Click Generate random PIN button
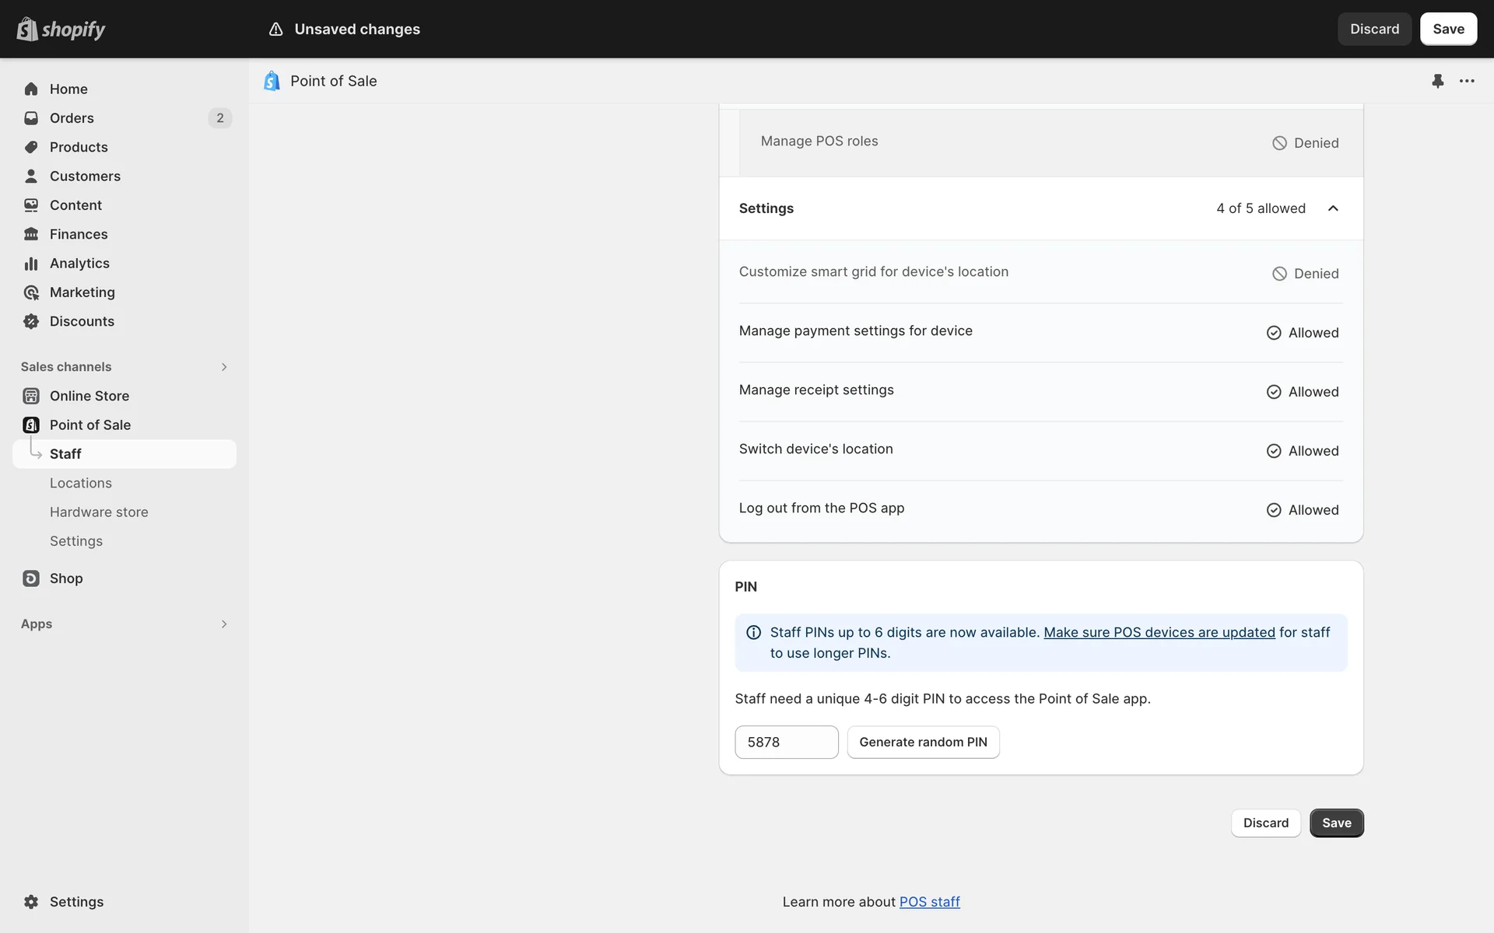Image resolution: width=1494 pixels, height=933 pixels. tap(923, 743)
